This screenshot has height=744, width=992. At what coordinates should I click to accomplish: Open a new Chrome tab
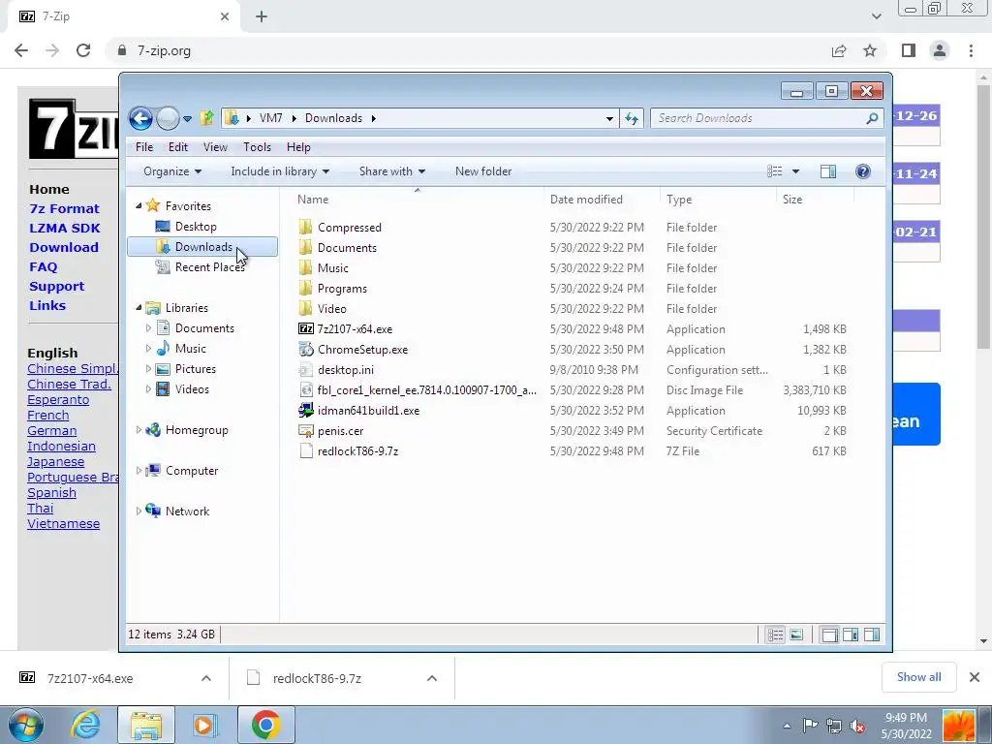click(262, 16)
